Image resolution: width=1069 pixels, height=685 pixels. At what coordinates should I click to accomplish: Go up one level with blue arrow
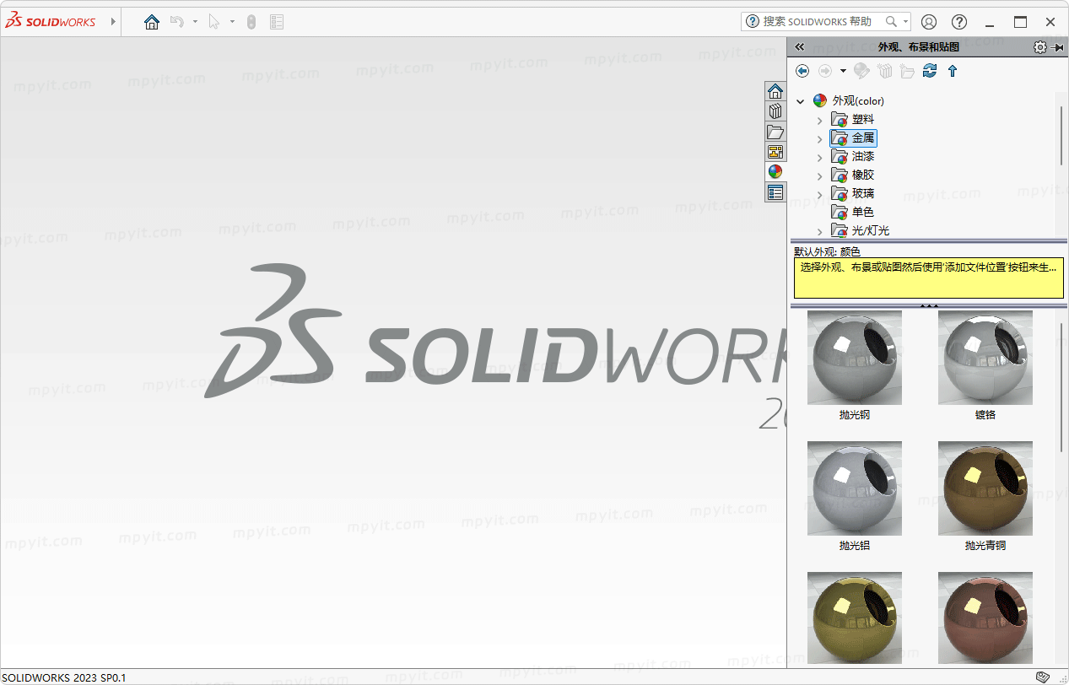[x=953, y=71]
